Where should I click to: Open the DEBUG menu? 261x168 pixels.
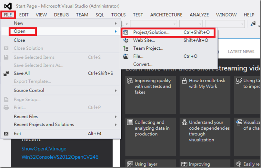[61, 15]
